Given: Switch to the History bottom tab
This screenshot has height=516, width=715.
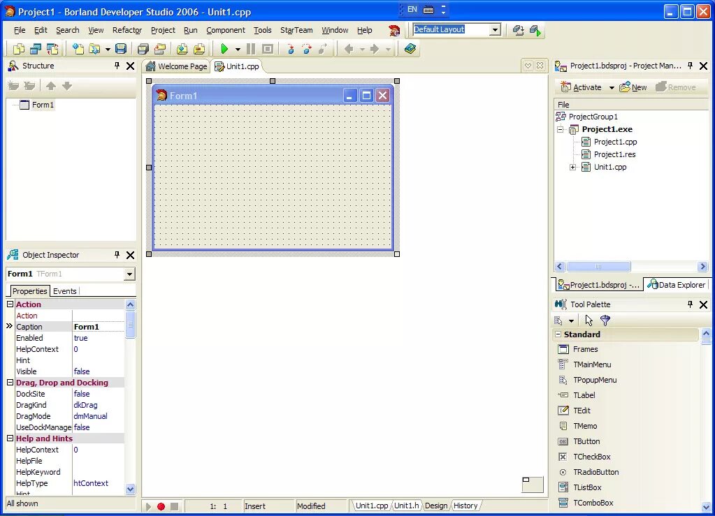Looking at the screenshot, I should (465, 506).
